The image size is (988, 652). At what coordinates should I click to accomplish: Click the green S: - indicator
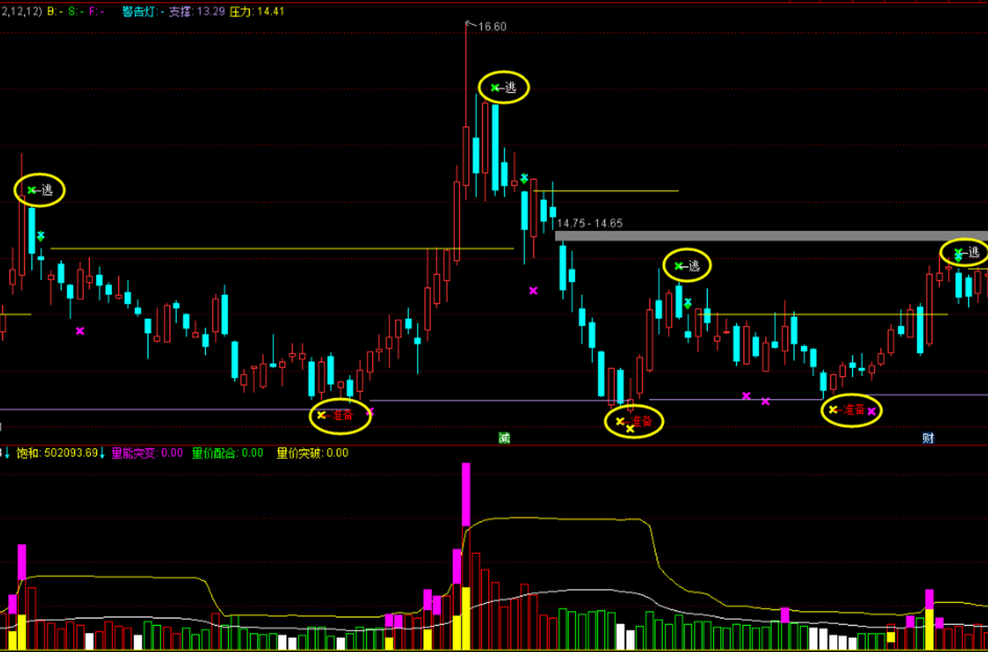(x=76, y=11)
